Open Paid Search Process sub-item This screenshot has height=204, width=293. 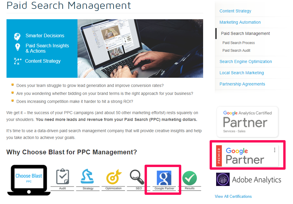point(238,43)
